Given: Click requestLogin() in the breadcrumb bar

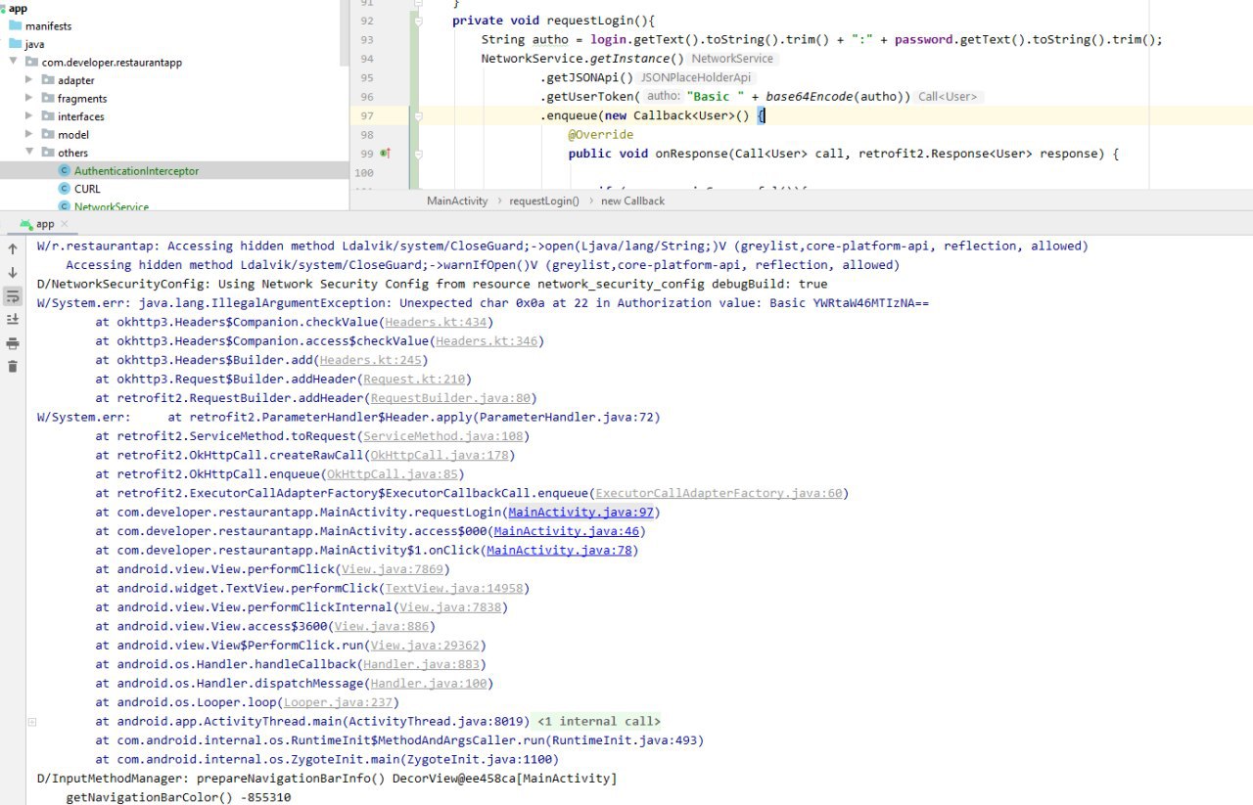Looking at the screenshot, I should tap(543, 201).
